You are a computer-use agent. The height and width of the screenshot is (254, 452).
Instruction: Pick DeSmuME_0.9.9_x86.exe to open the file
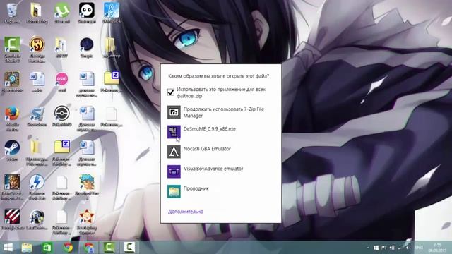(220, 132)
